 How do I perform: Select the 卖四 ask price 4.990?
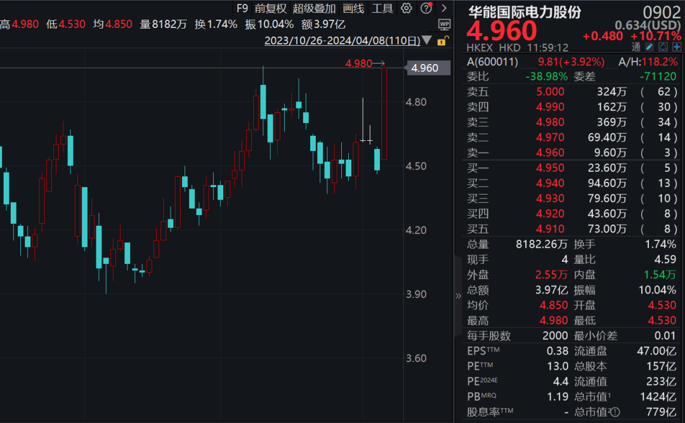(550, 107)
